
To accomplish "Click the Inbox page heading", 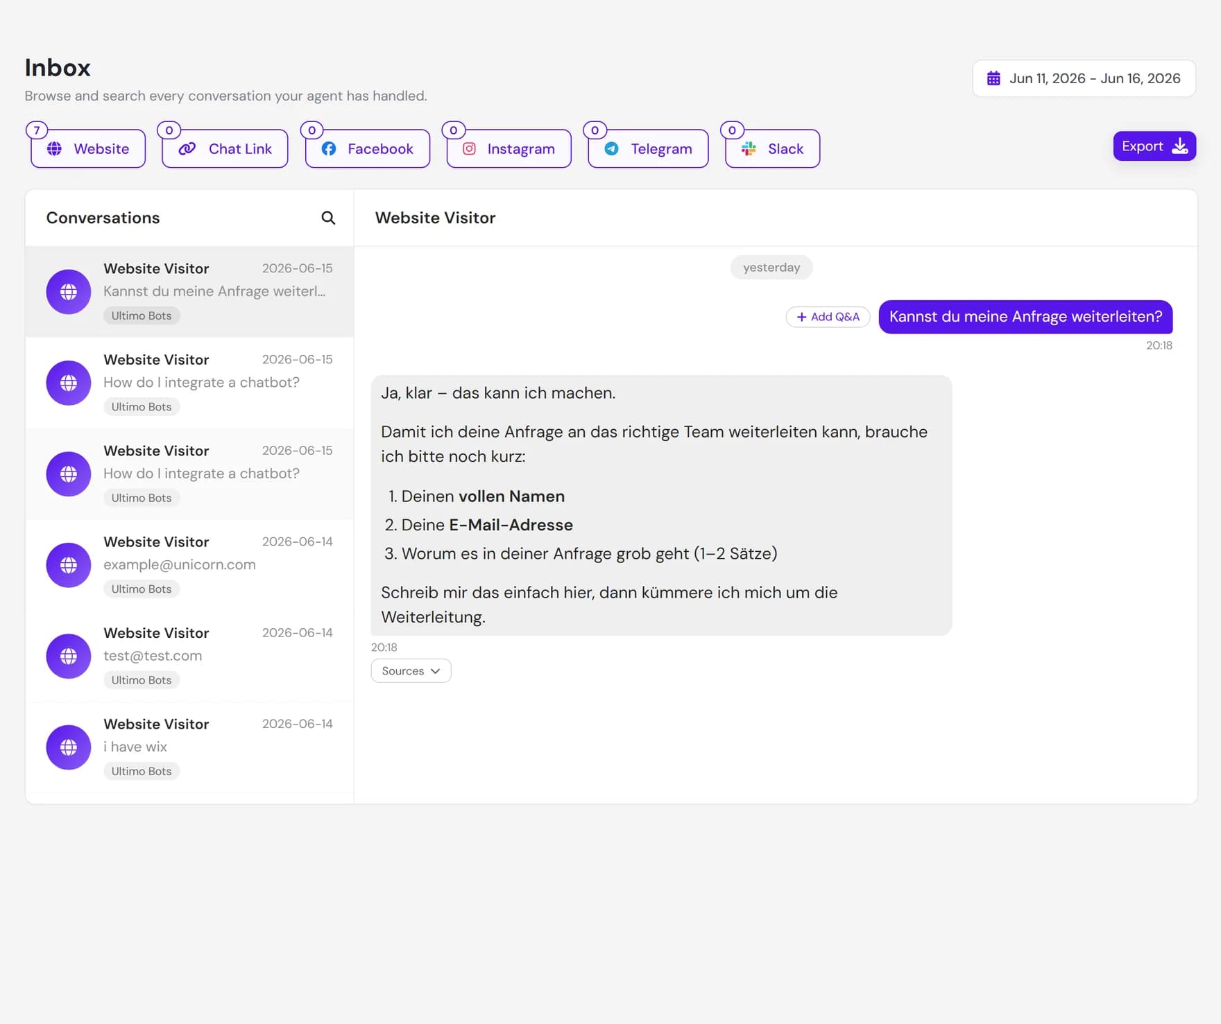I will [x=58, y=68].
